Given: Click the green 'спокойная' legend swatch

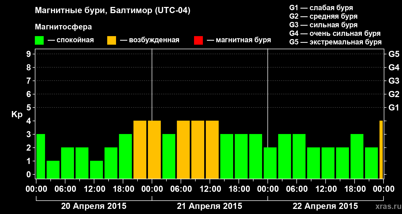Looking at the screenshot, I should click(x=39, y=40).
